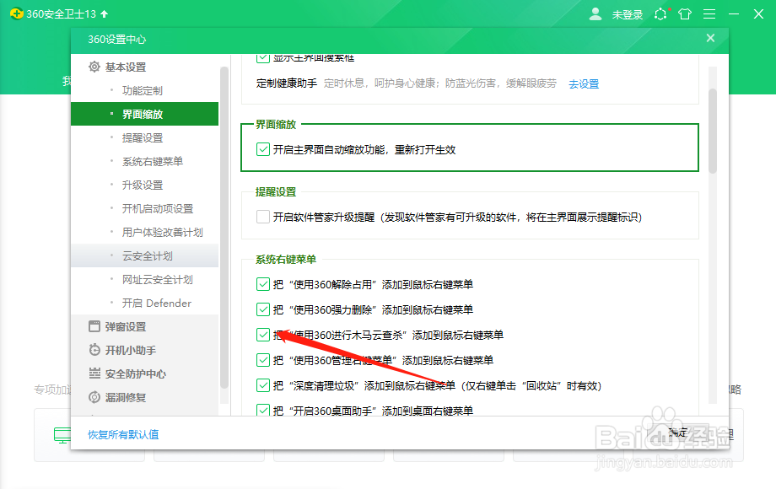Select 升级设置 in sidebar
The height and width of the screenshot is (489, 776).
tap(144, 185)
